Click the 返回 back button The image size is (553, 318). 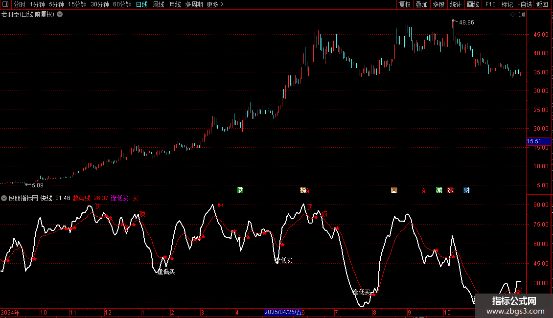point(542,4)
